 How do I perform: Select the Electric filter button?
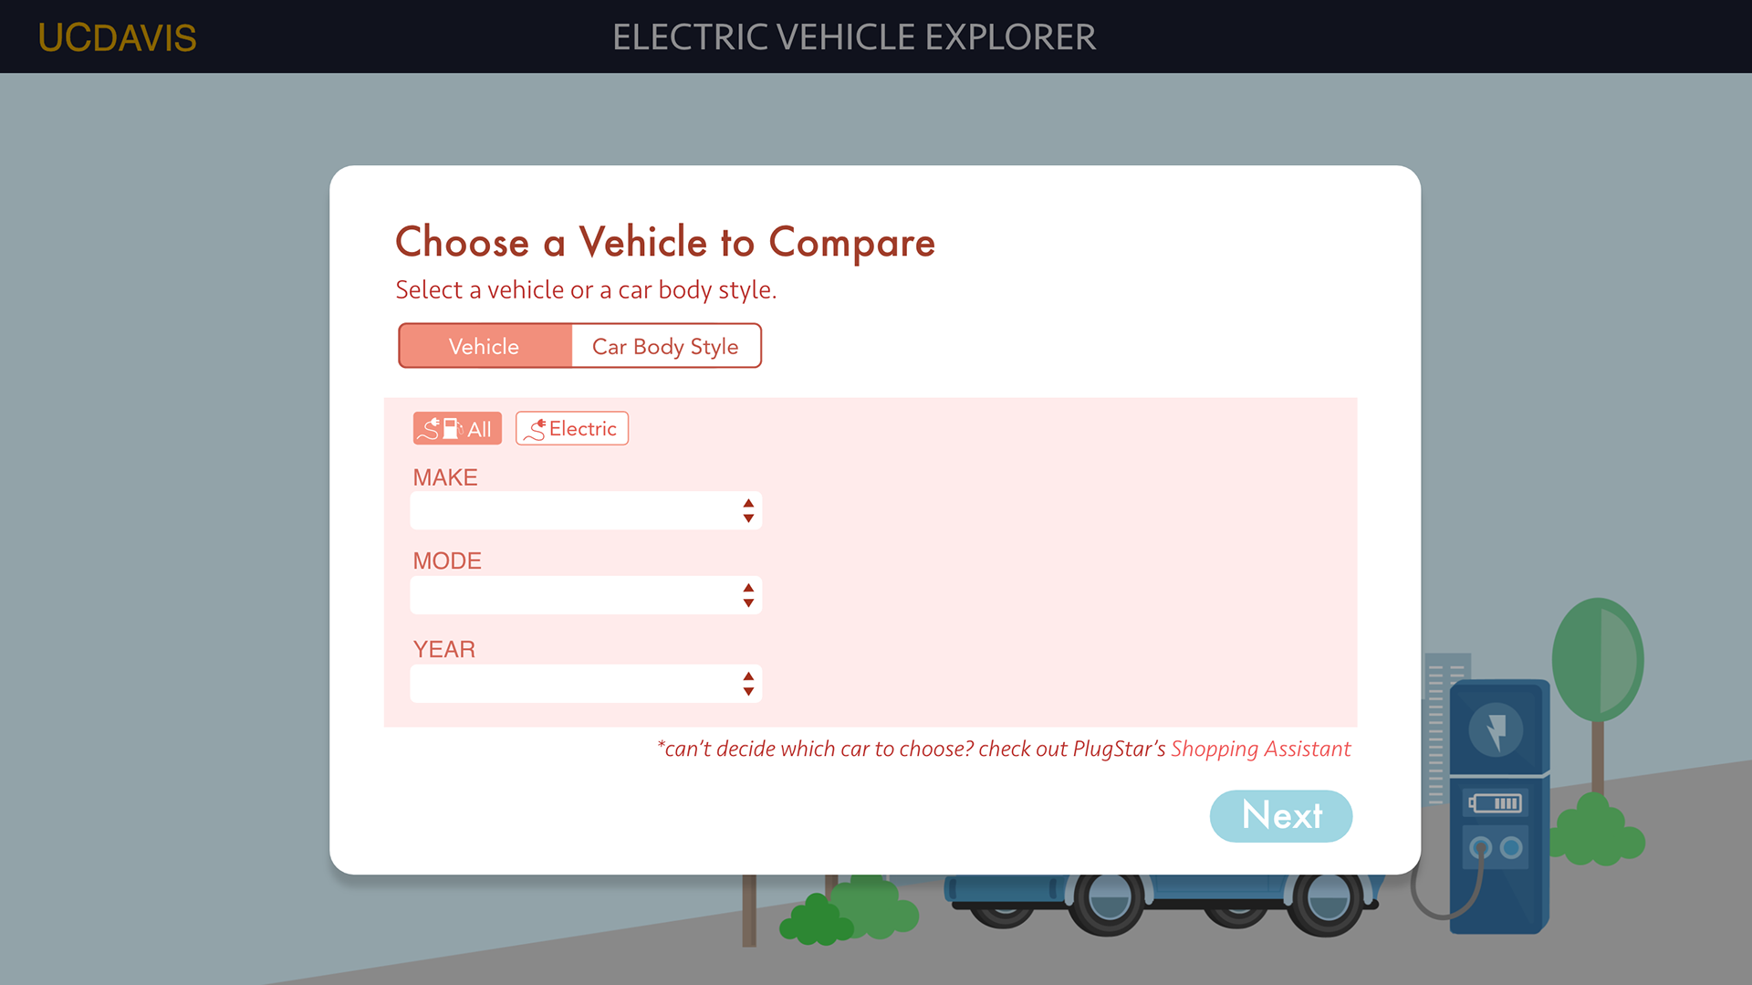[572, 428]
